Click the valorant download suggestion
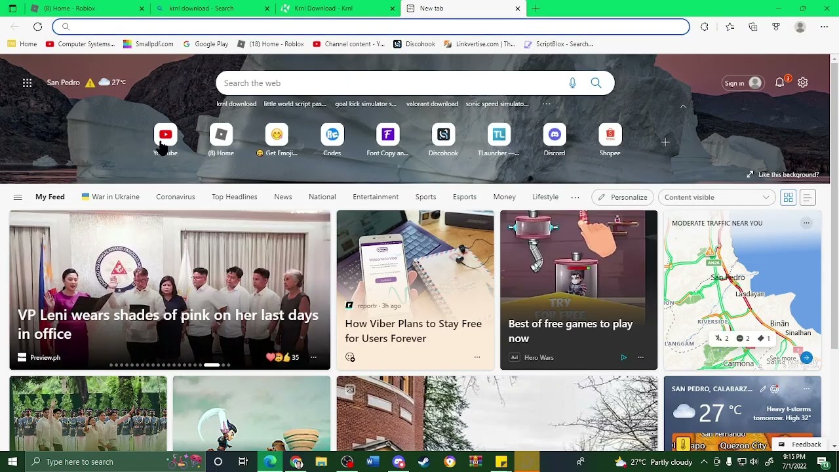 pyautogui.click(x=432, y=104)
